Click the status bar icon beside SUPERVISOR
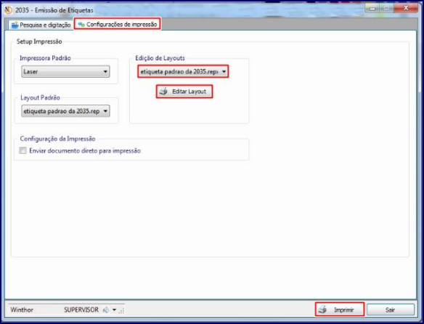 (x=106, y=310)
